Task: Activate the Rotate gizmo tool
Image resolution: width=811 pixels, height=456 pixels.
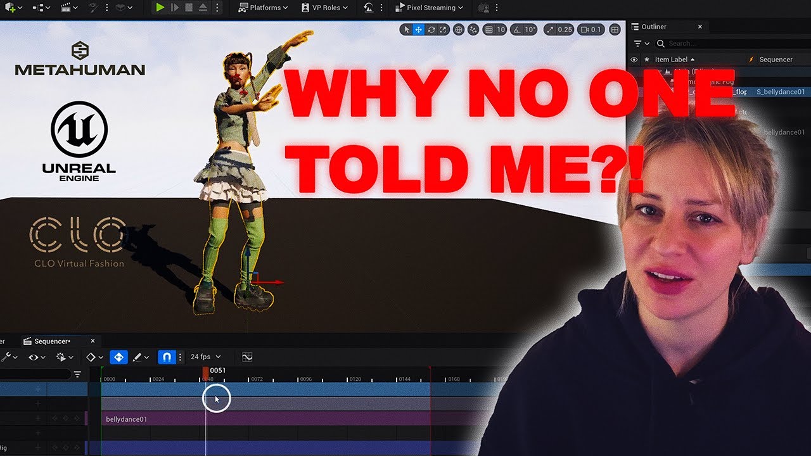Action: [x=431, y=30]
